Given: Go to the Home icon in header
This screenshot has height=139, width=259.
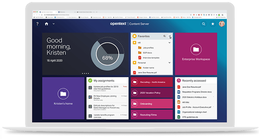Looking at the screenshot, I should (x=47, y=24).
